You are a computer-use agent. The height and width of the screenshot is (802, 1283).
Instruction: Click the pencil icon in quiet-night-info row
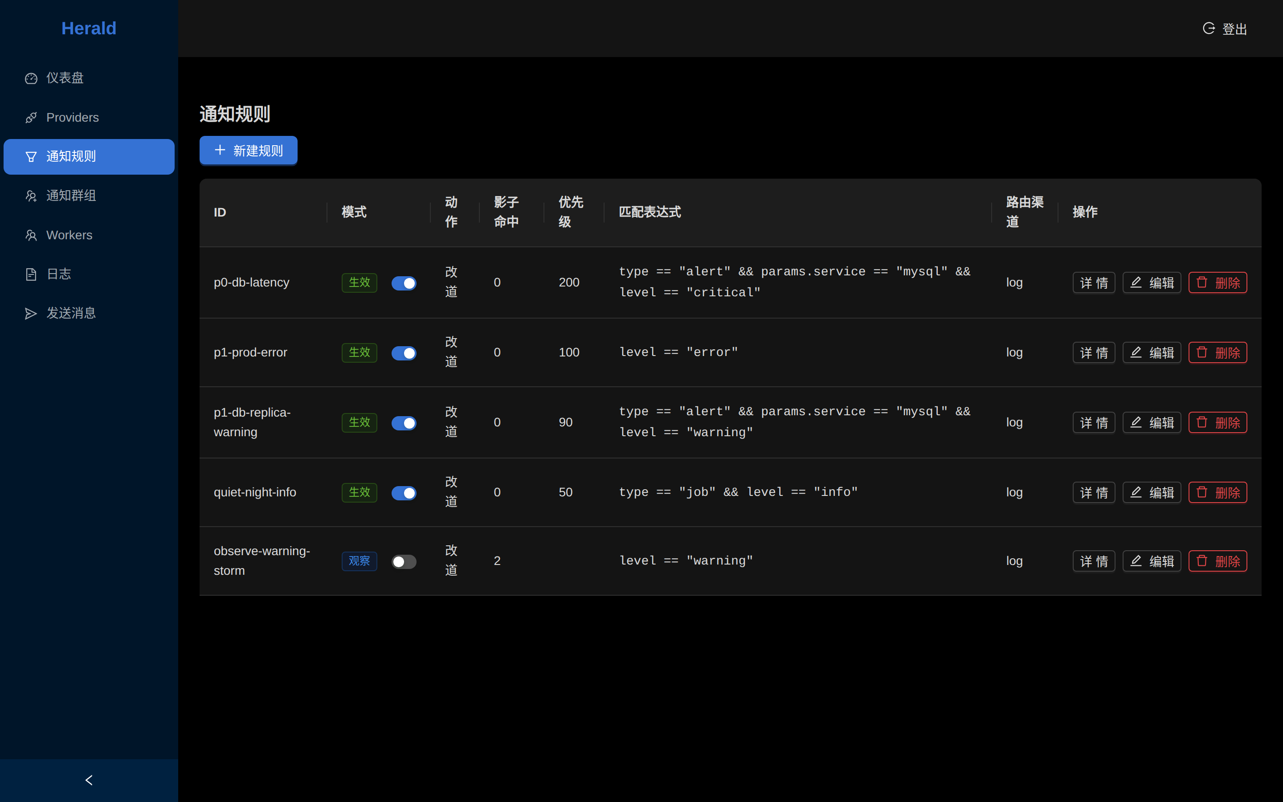(1136, 492)
